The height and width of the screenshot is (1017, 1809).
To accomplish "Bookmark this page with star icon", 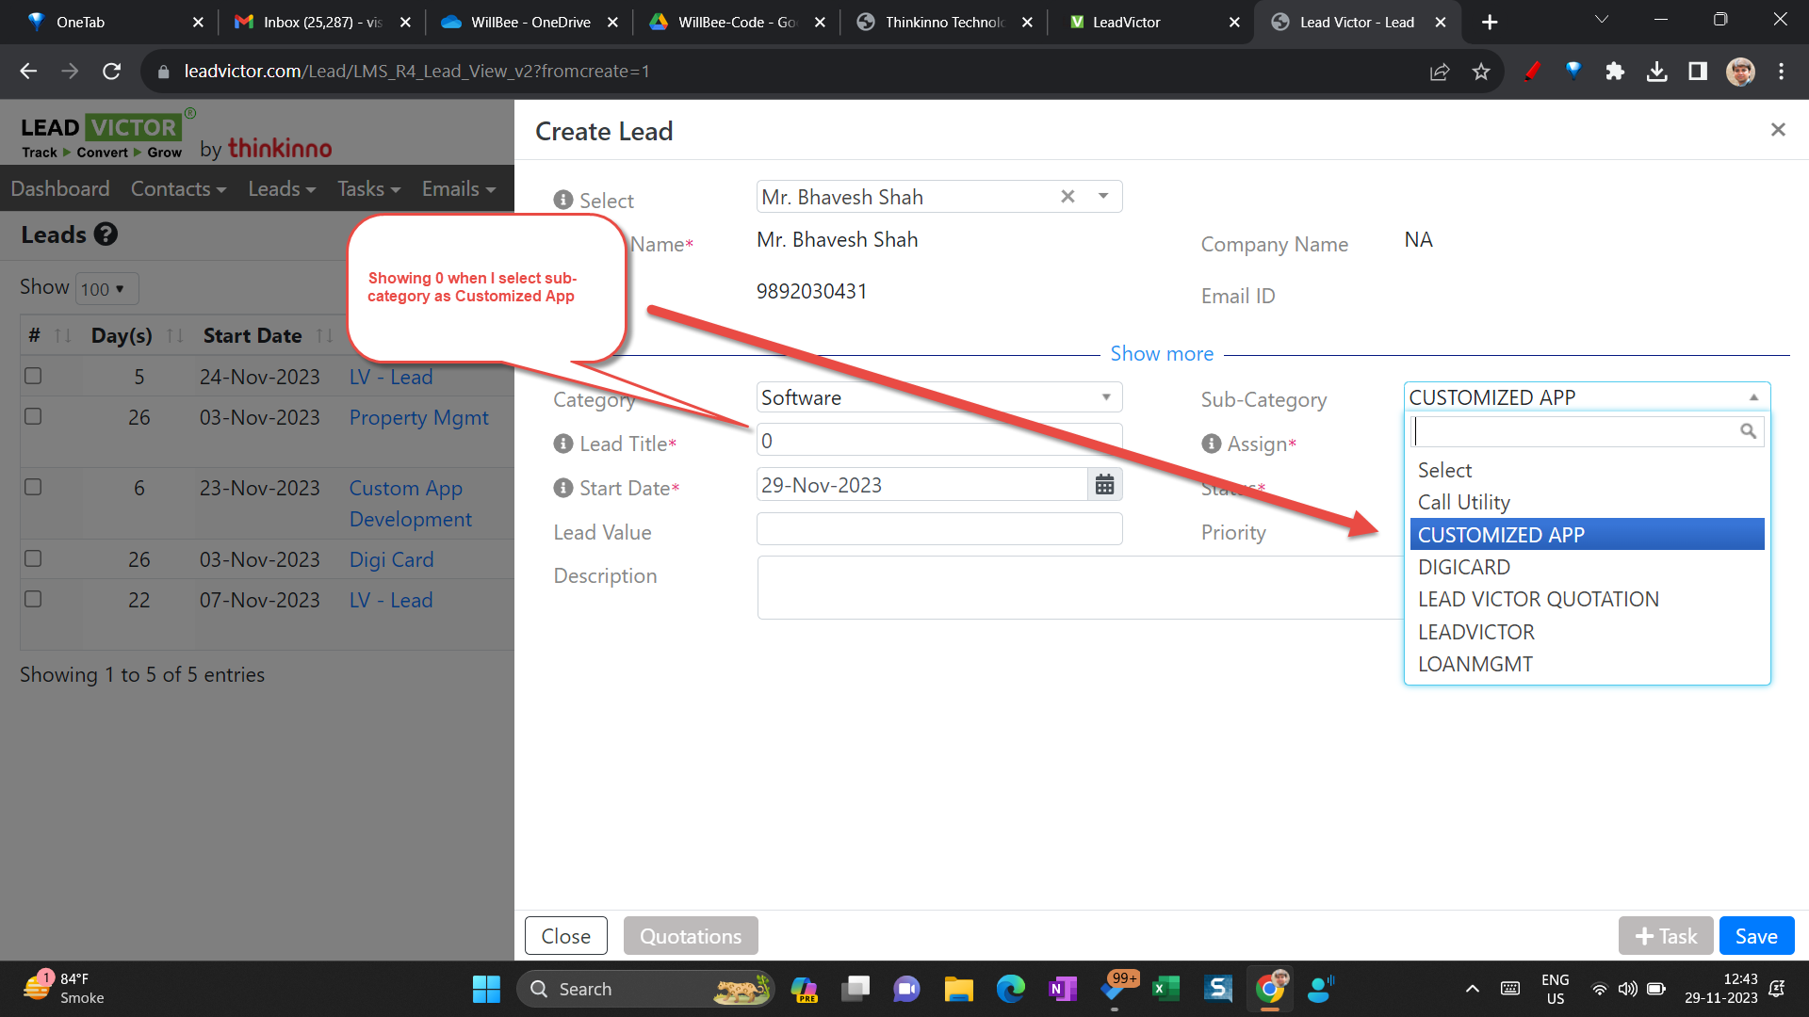I will [1481, 72].
